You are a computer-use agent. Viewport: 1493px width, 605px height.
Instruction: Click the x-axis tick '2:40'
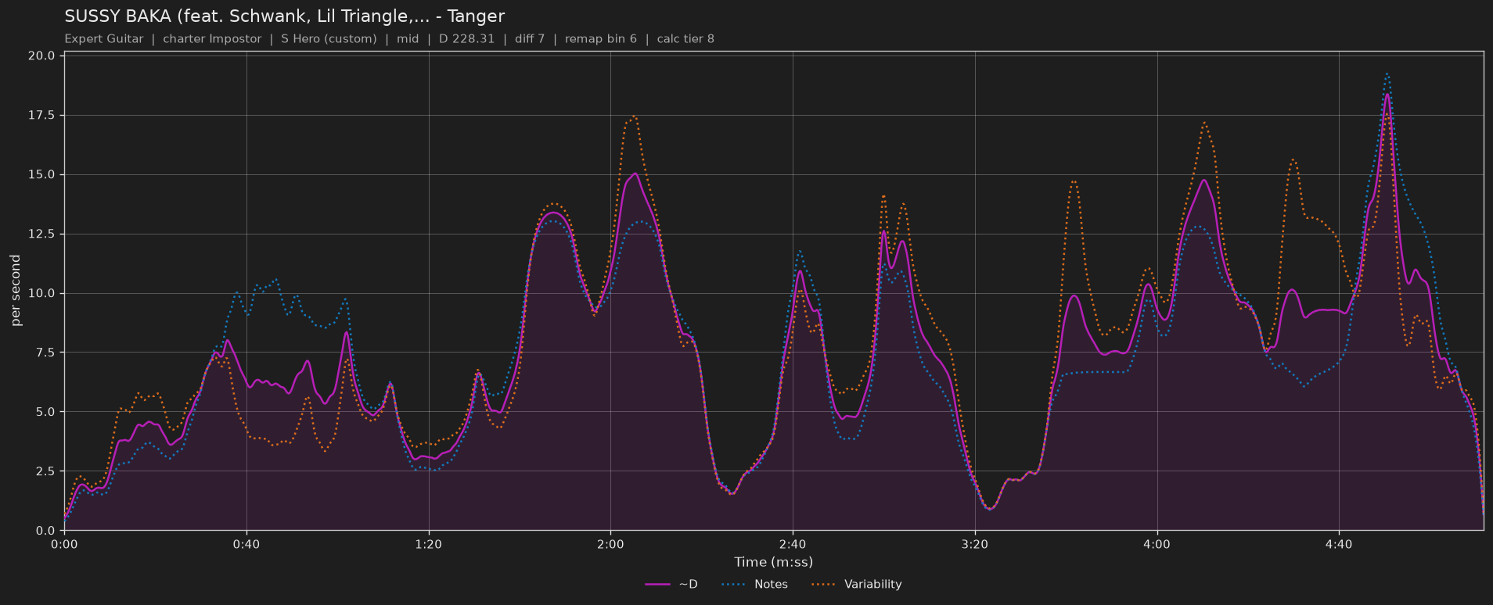793,544
